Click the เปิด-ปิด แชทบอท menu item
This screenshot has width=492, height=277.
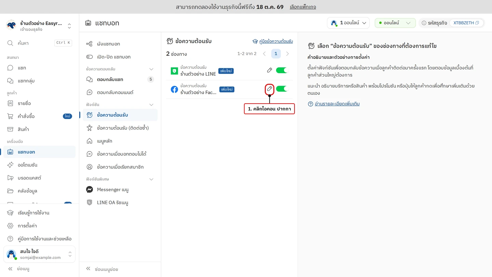coord(120,57)
